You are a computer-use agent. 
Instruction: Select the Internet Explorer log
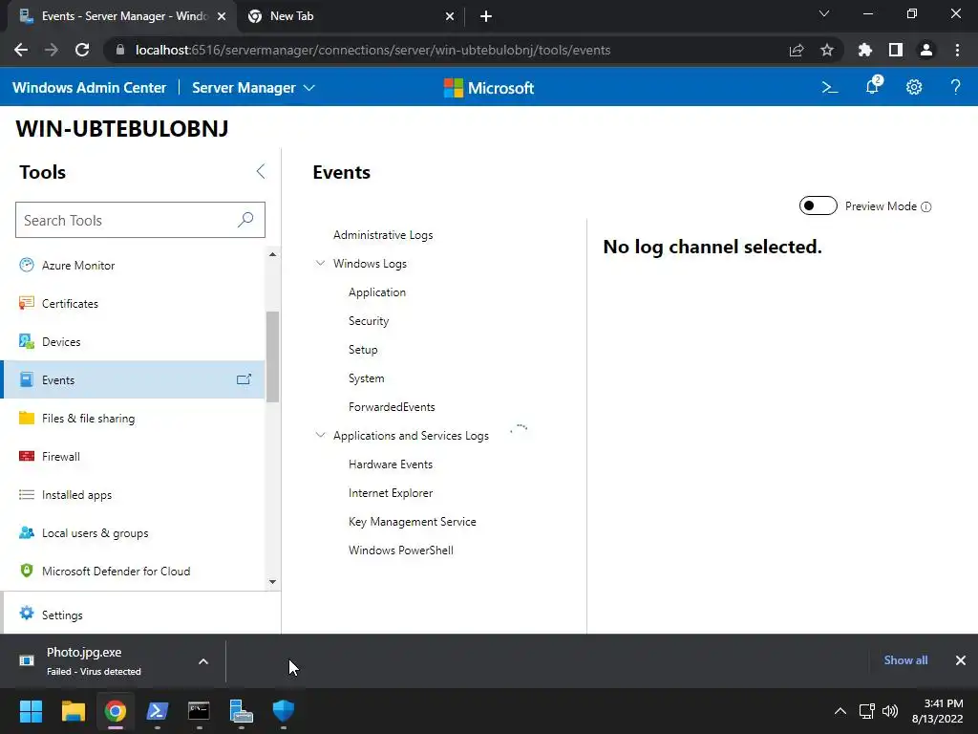tap(391, 493)
